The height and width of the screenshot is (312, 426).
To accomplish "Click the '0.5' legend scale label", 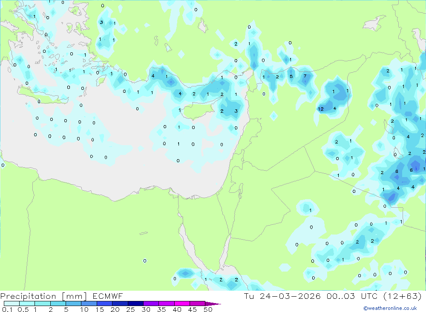I will click(23, 309).
